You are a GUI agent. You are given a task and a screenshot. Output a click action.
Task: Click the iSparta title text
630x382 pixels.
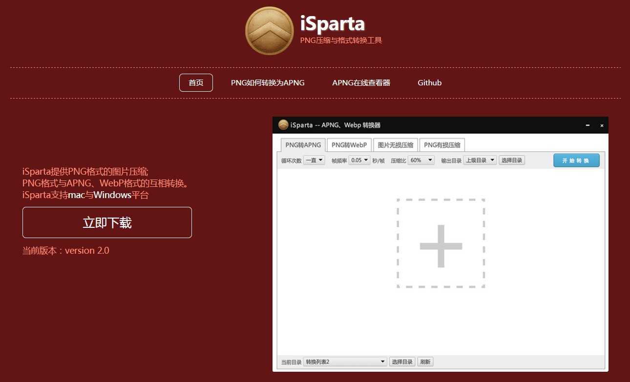click(333, 23)
